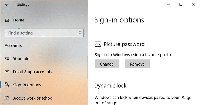Click the Access work briefcase icon
The width and height of the screenshot is (200, 105).
pos(7,98)
